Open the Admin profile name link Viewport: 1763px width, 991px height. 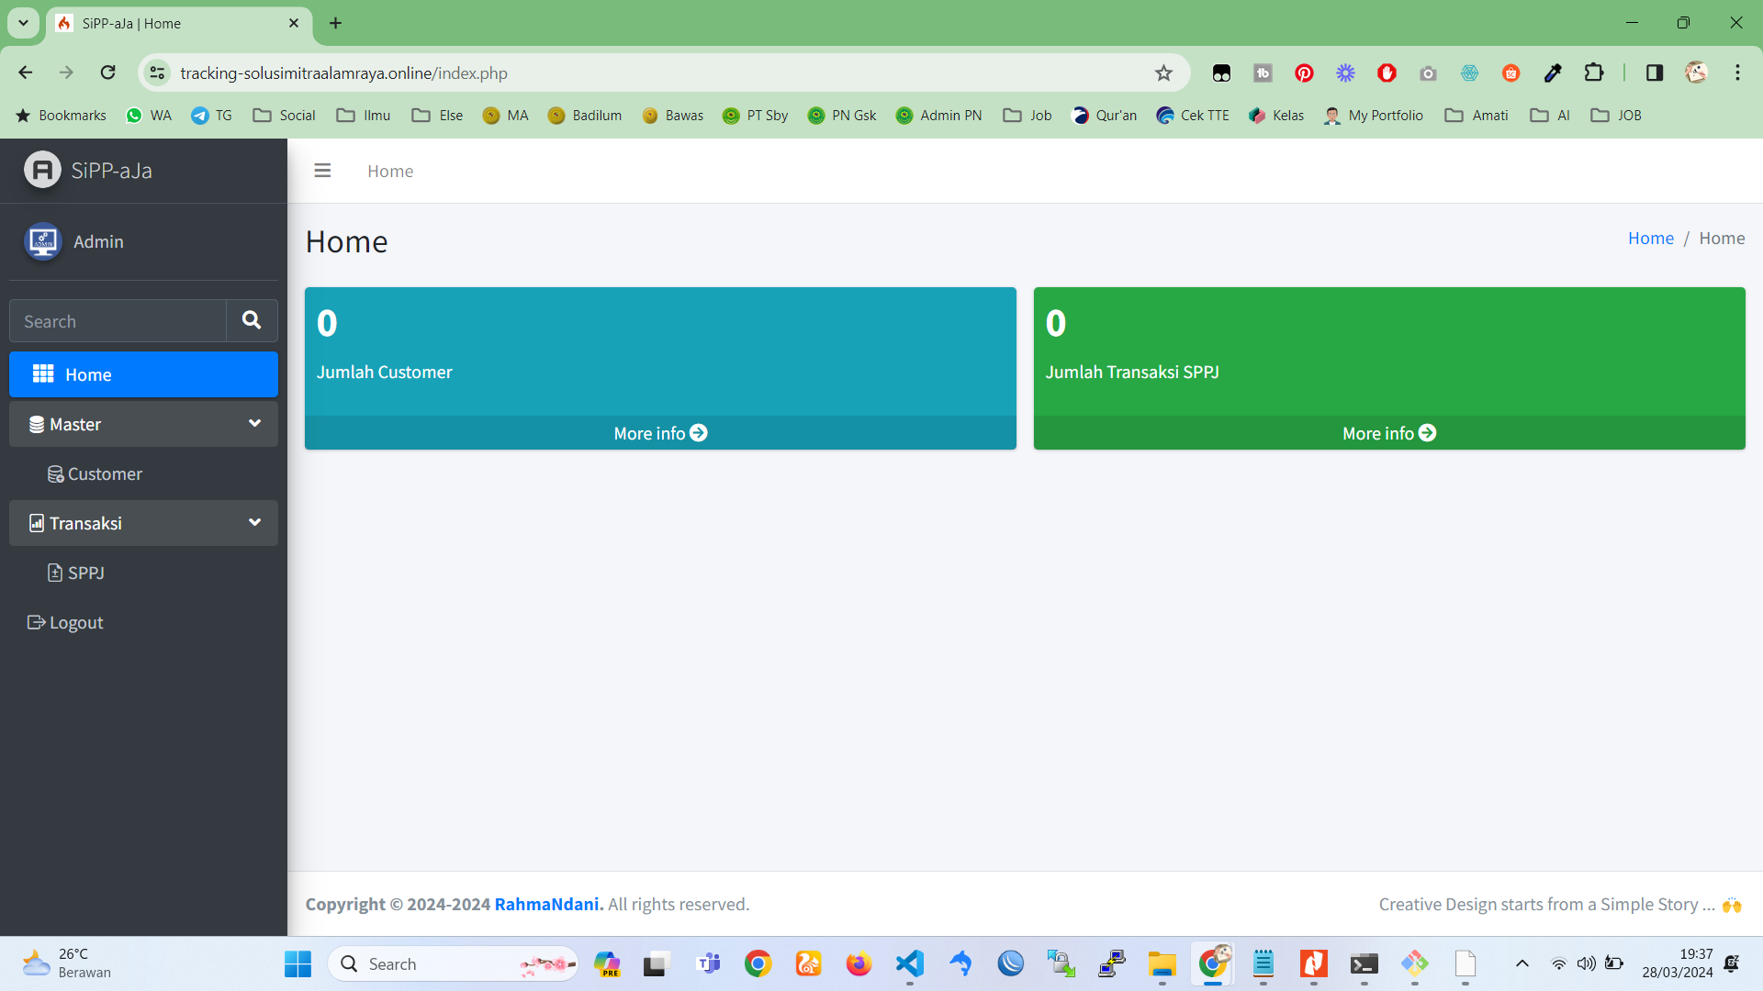point(98,241)
